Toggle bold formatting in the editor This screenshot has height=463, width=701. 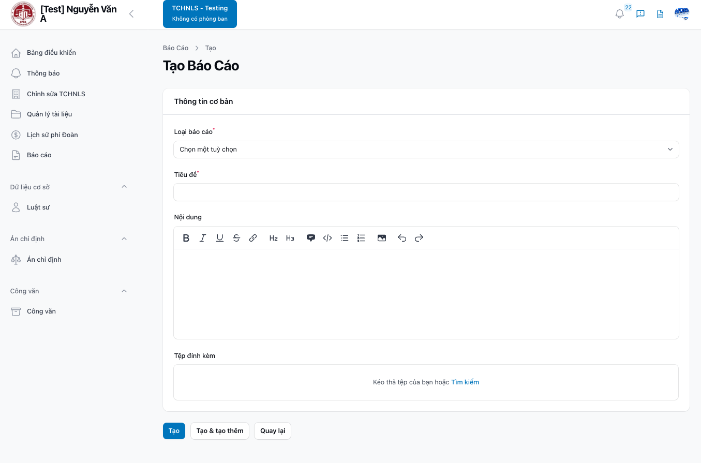click(x=186, y=238)
